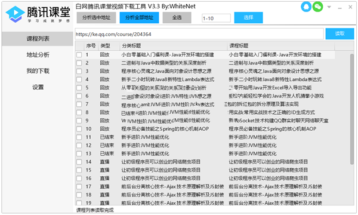Select row 9 Socket QQ群 course title
Image resolution: width=358 pixels, height=215 pixels.
click(279, 121)
